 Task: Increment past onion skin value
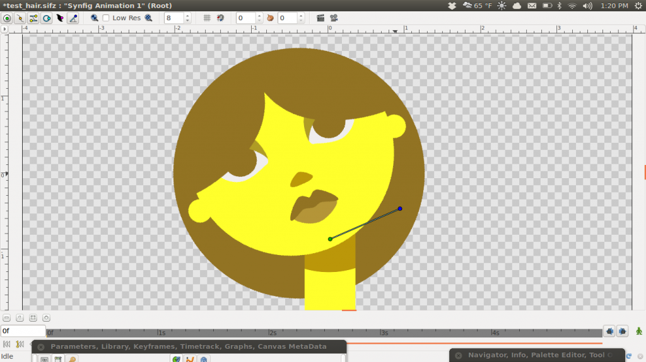(x=259, y=16)
